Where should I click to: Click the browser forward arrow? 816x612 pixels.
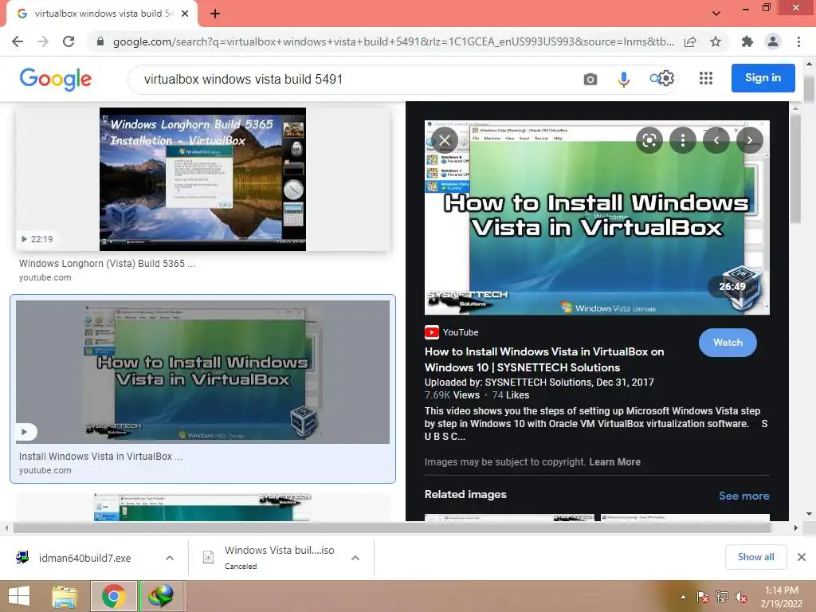tap(43, 41)
